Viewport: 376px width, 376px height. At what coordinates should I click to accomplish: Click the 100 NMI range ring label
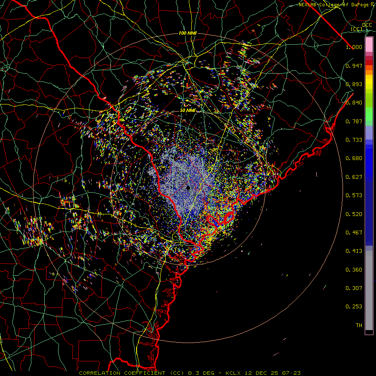[188, 33]
